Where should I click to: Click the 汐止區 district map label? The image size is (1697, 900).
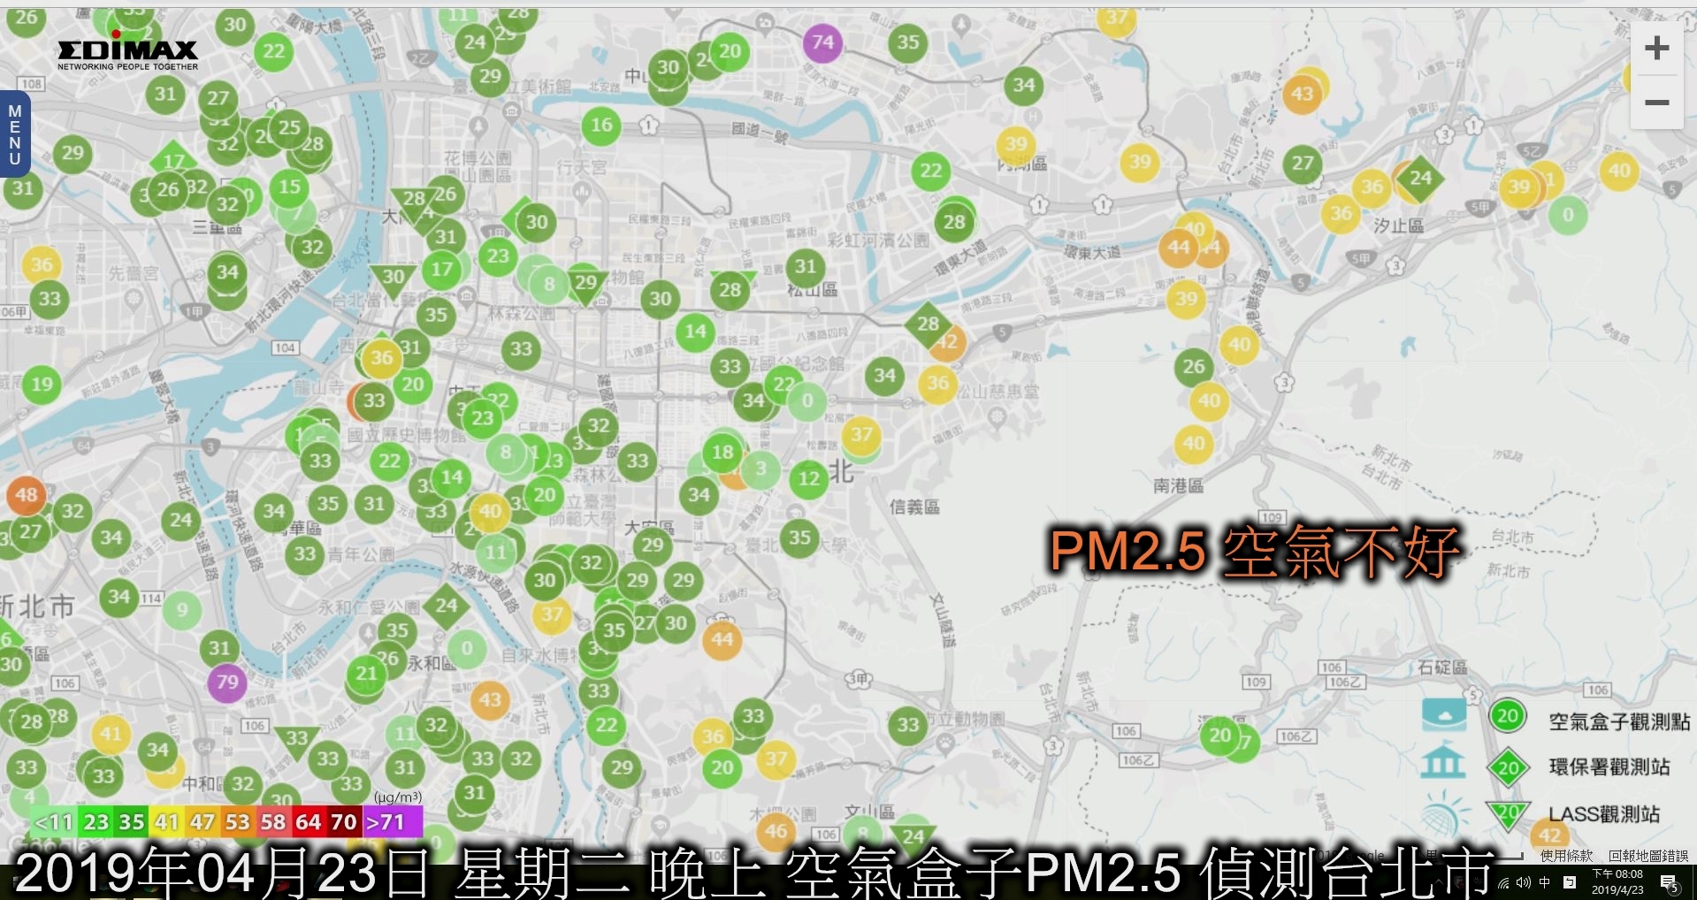(1398, 225)
